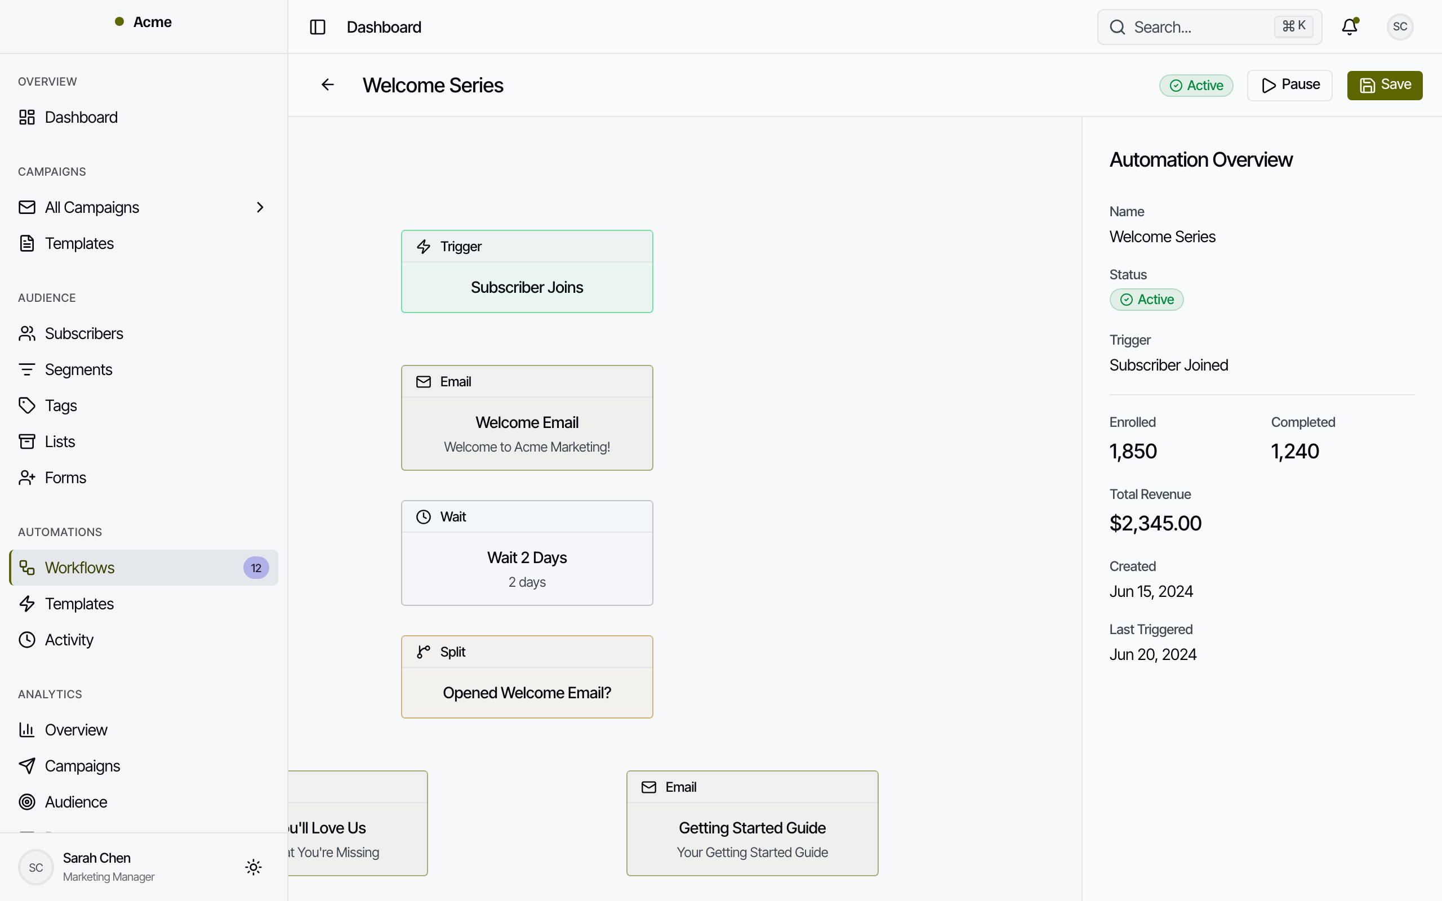Click the Audience target icon

[x=27, y=801]
